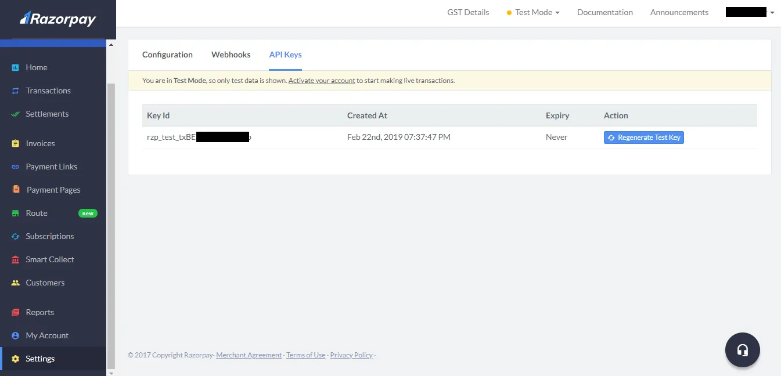This screenshot has height=376, width=781.
Task: Switch to the Webhooks tab
Action: pos(231,55)
